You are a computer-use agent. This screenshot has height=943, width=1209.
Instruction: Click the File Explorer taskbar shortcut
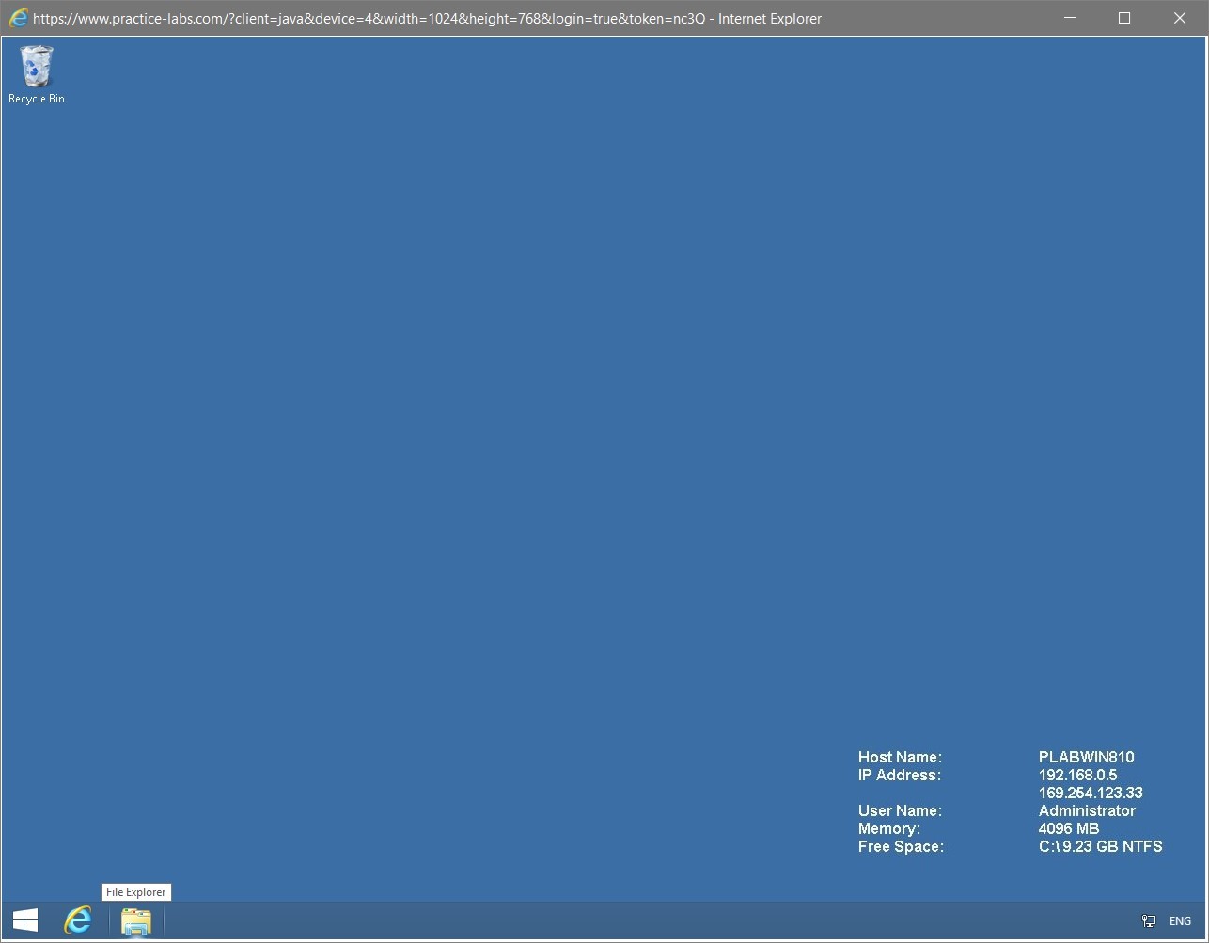(135, 922)
